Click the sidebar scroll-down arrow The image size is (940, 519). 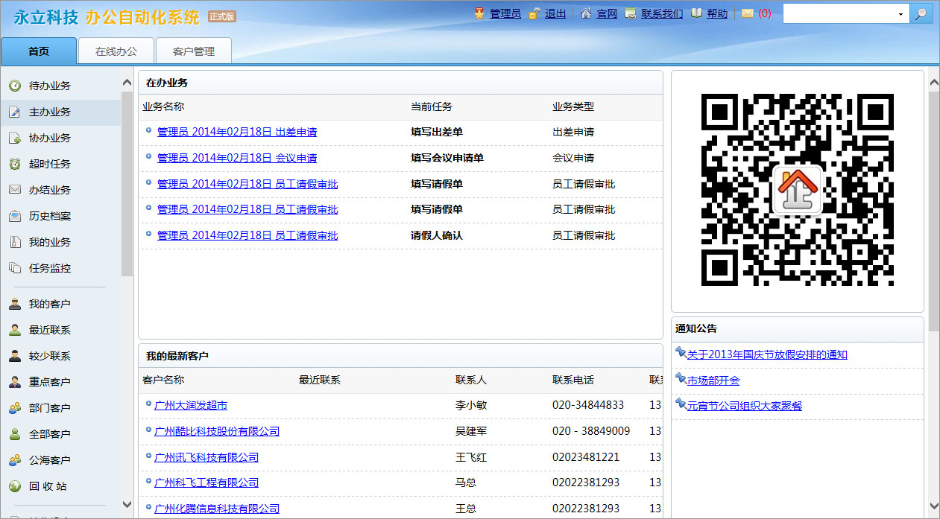coord(127,504)
